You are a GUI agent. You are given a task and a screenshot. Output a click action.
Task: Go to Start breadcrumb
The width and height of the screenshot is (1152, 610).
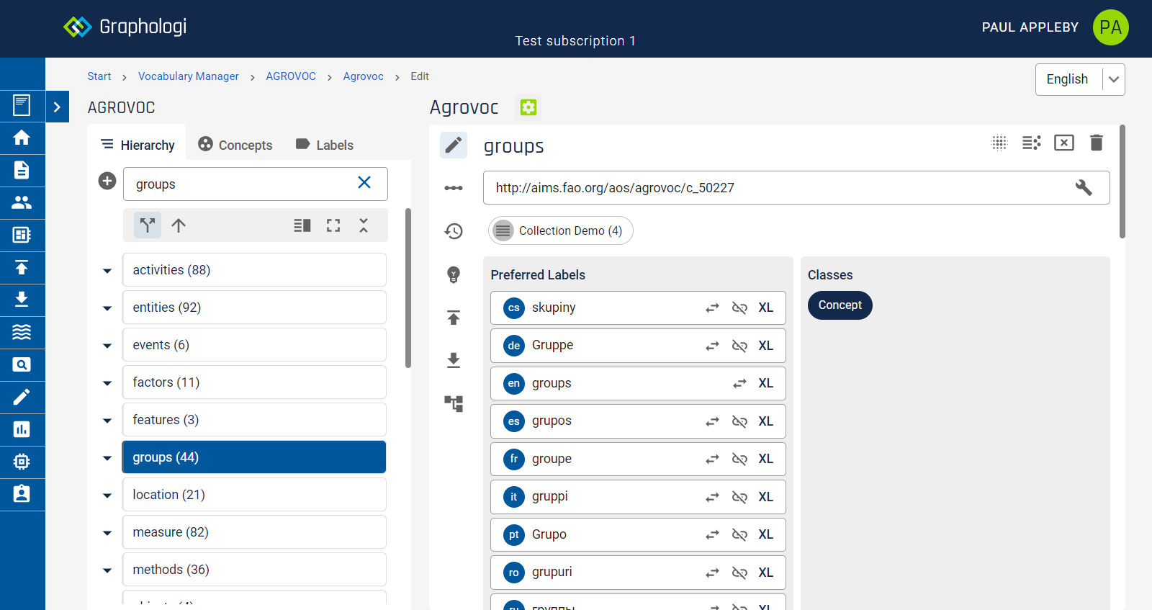click(x=99, y=76)
